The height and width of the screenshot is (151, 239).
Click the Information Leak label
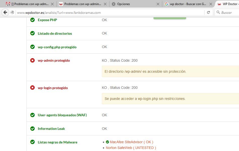coord(51,129)
